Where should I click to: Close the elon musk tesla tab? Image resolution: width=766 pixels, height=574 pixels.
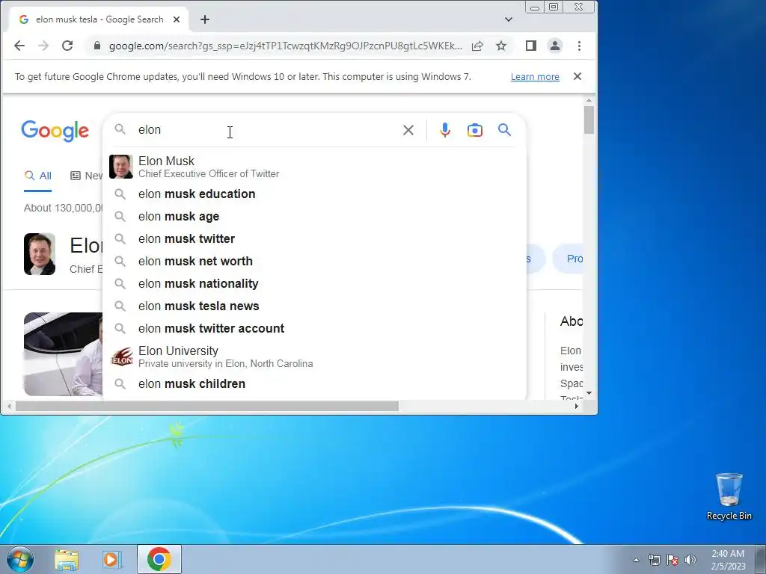coord(177,19)
